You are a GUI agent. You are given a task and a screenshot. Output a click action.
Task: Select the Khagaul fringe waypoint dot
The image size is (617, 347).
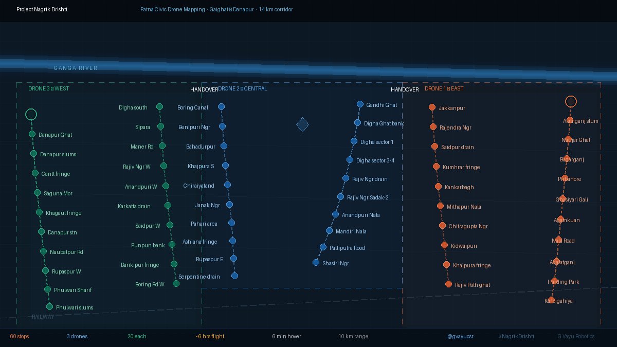39,212
